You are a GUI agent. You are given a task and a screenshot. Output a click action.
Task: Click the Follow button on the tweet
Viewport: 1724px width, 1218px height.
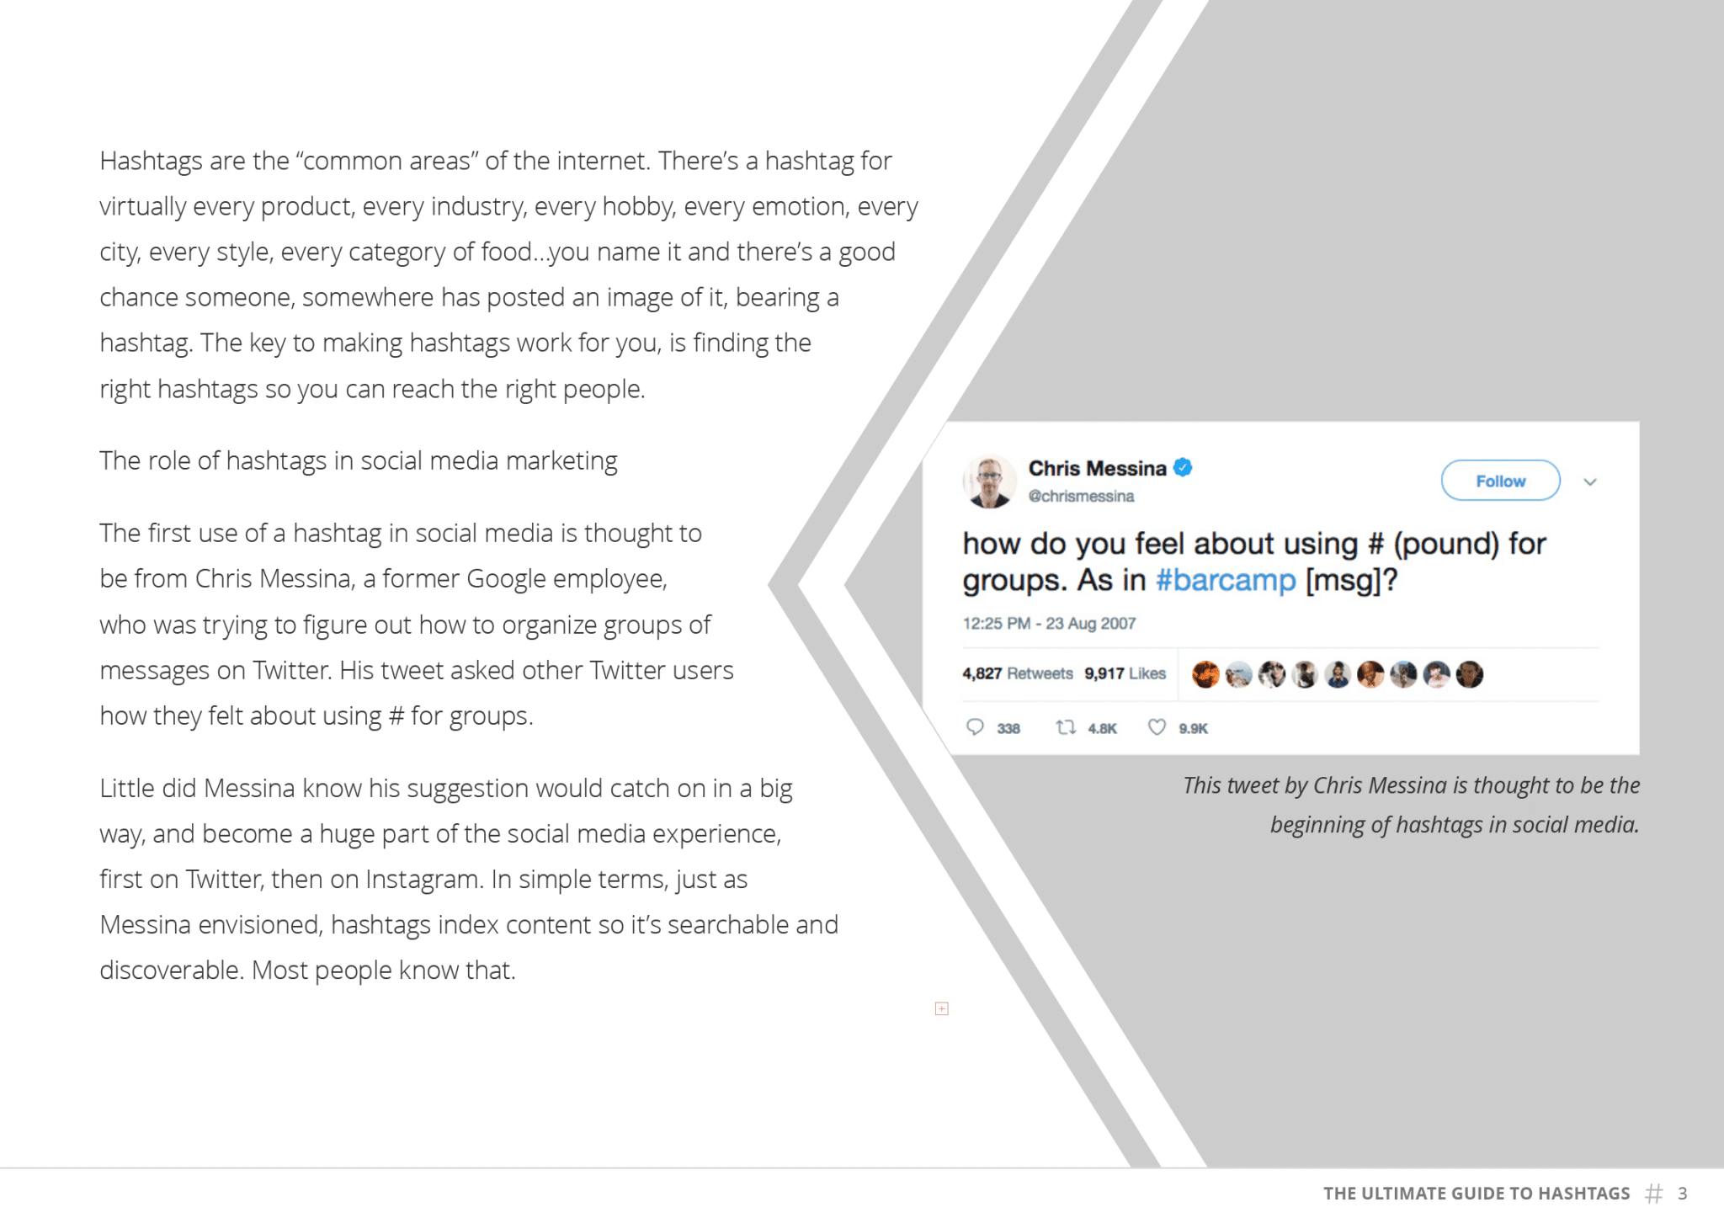pos(1500,481)
